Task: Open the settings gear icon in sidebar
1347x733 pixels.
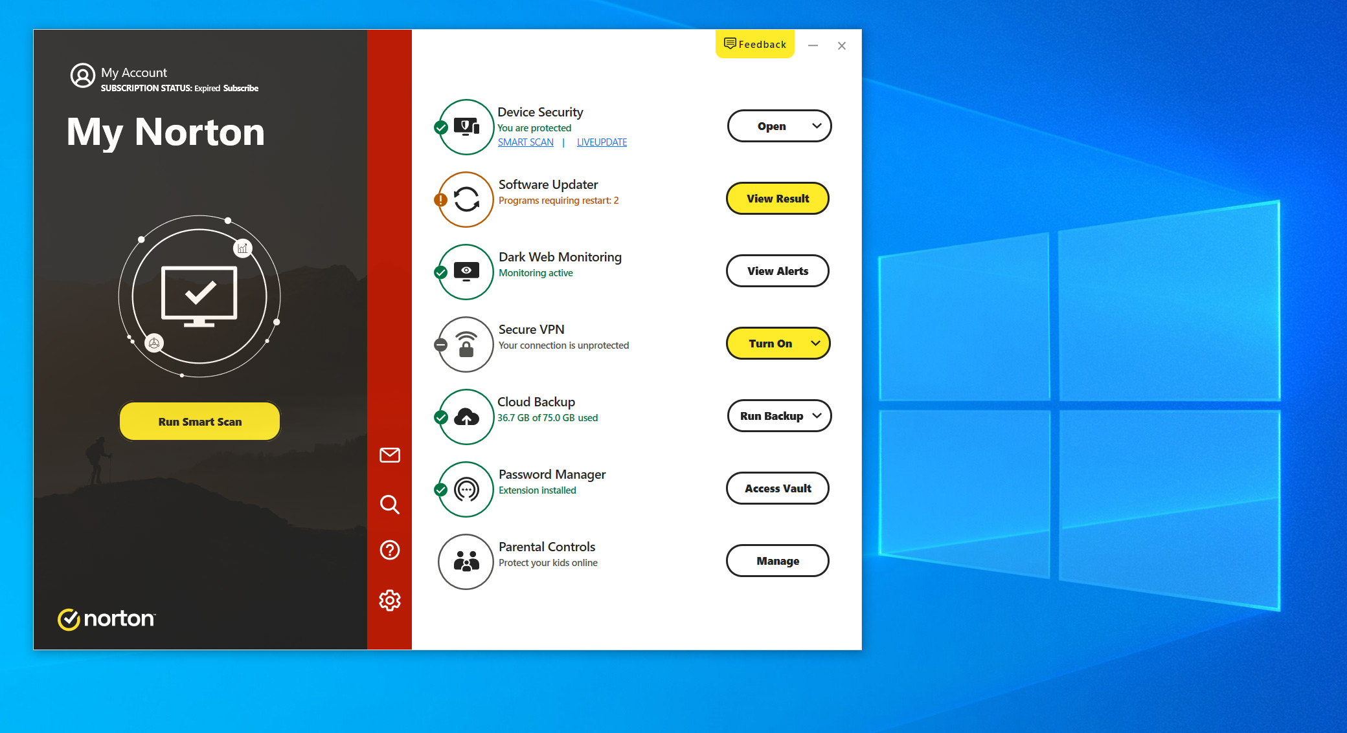Action: coord(390,600)
